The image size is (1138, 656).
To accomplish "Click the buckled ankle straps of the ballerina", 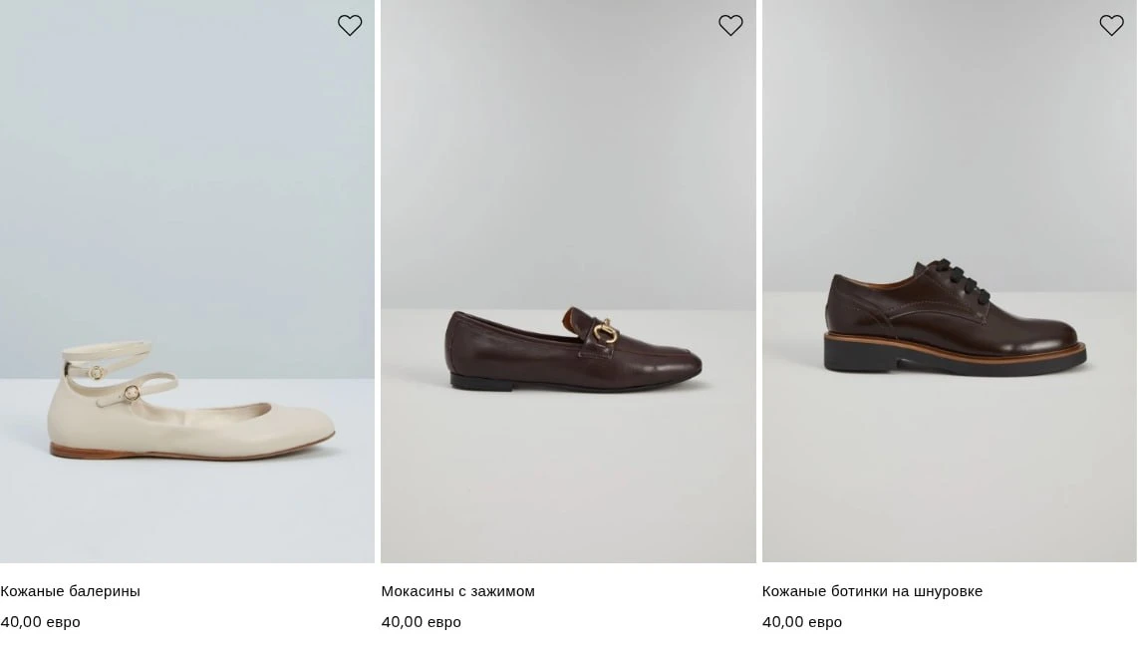I will tap(117, 374).
